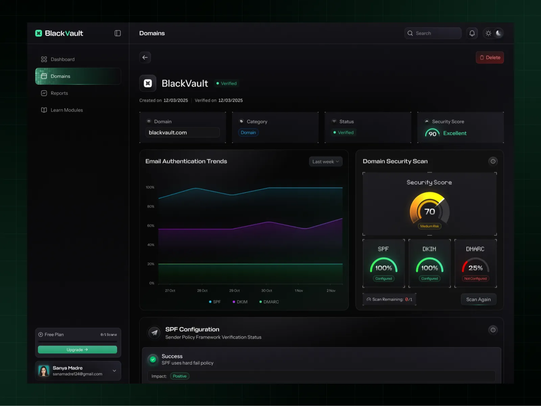This screenshot has height=406, width=541.
Task: Click Upgrade plan button
Action: [x=77, y=349]
